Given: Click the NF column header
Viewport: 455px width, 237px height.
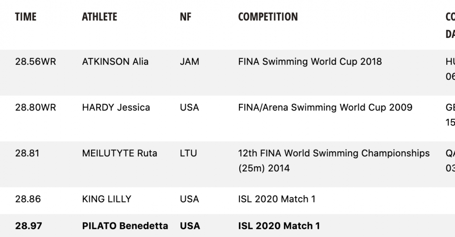Looking at the screenshot, I should [186, 17].
